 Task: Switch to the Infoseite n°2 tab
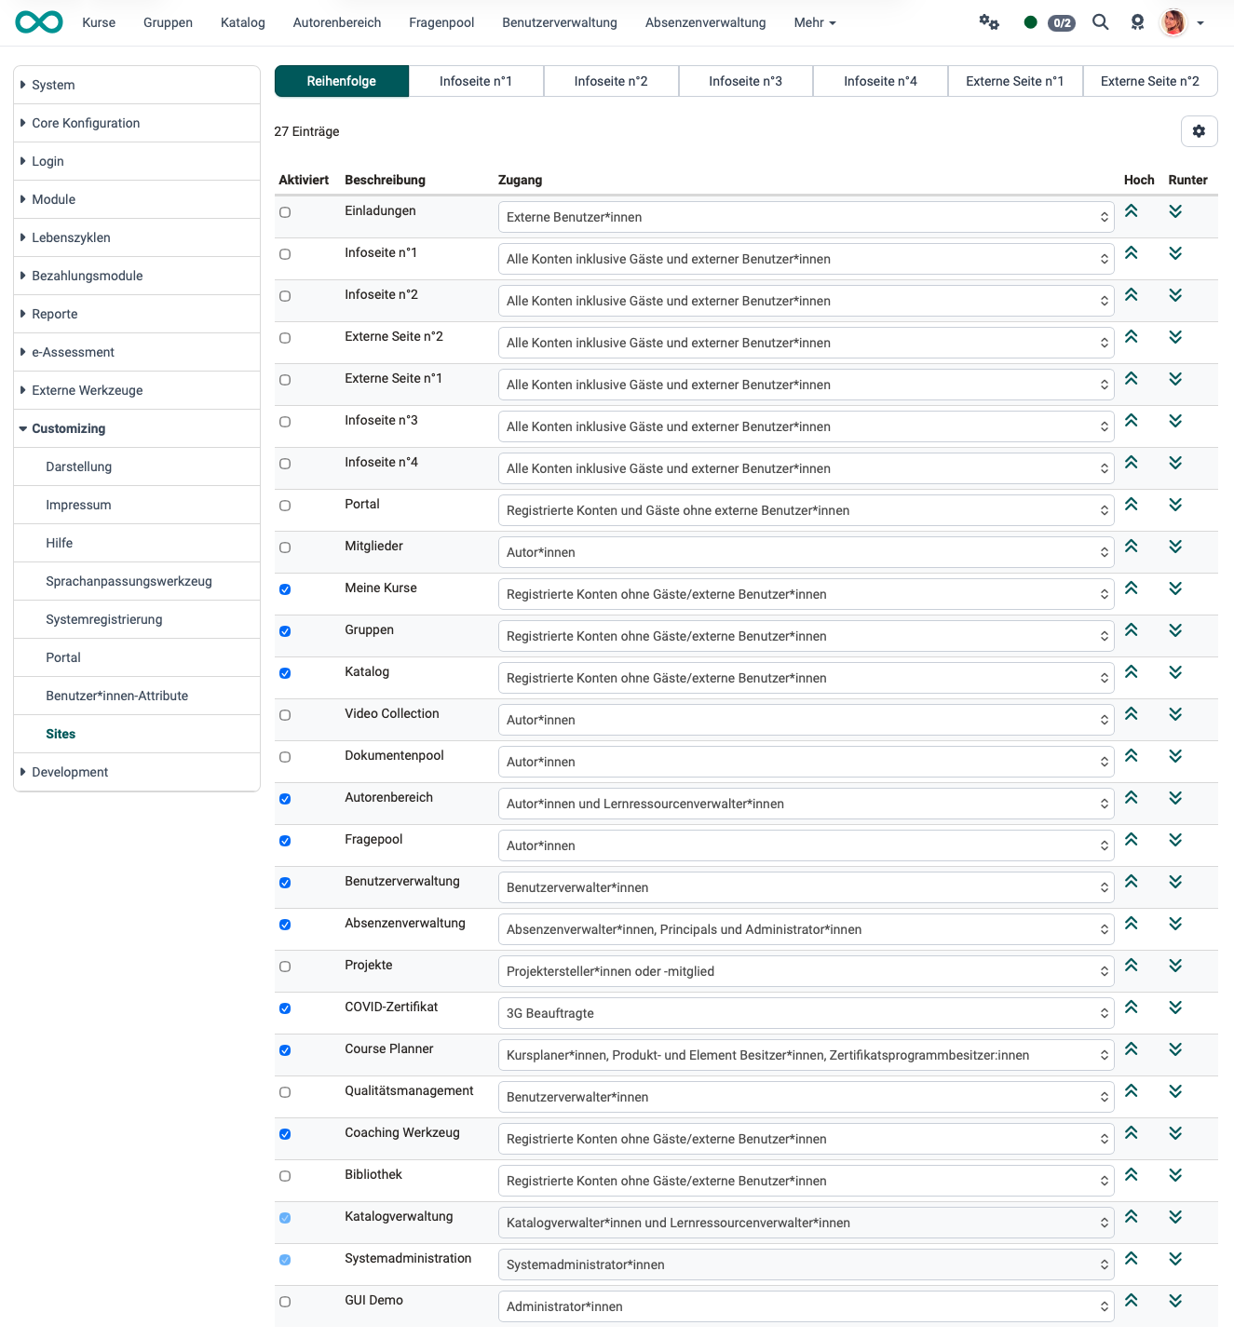(611, 81)
